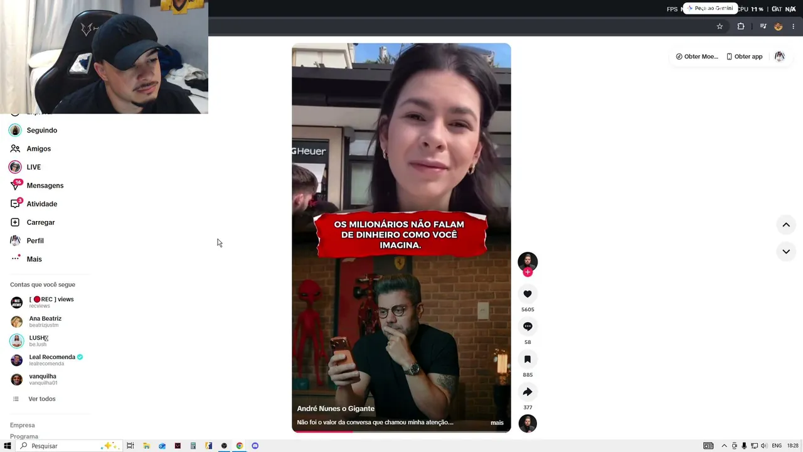Open the browser Extensions puzzle icon
The image size is (803, 452).
point(741,26)
